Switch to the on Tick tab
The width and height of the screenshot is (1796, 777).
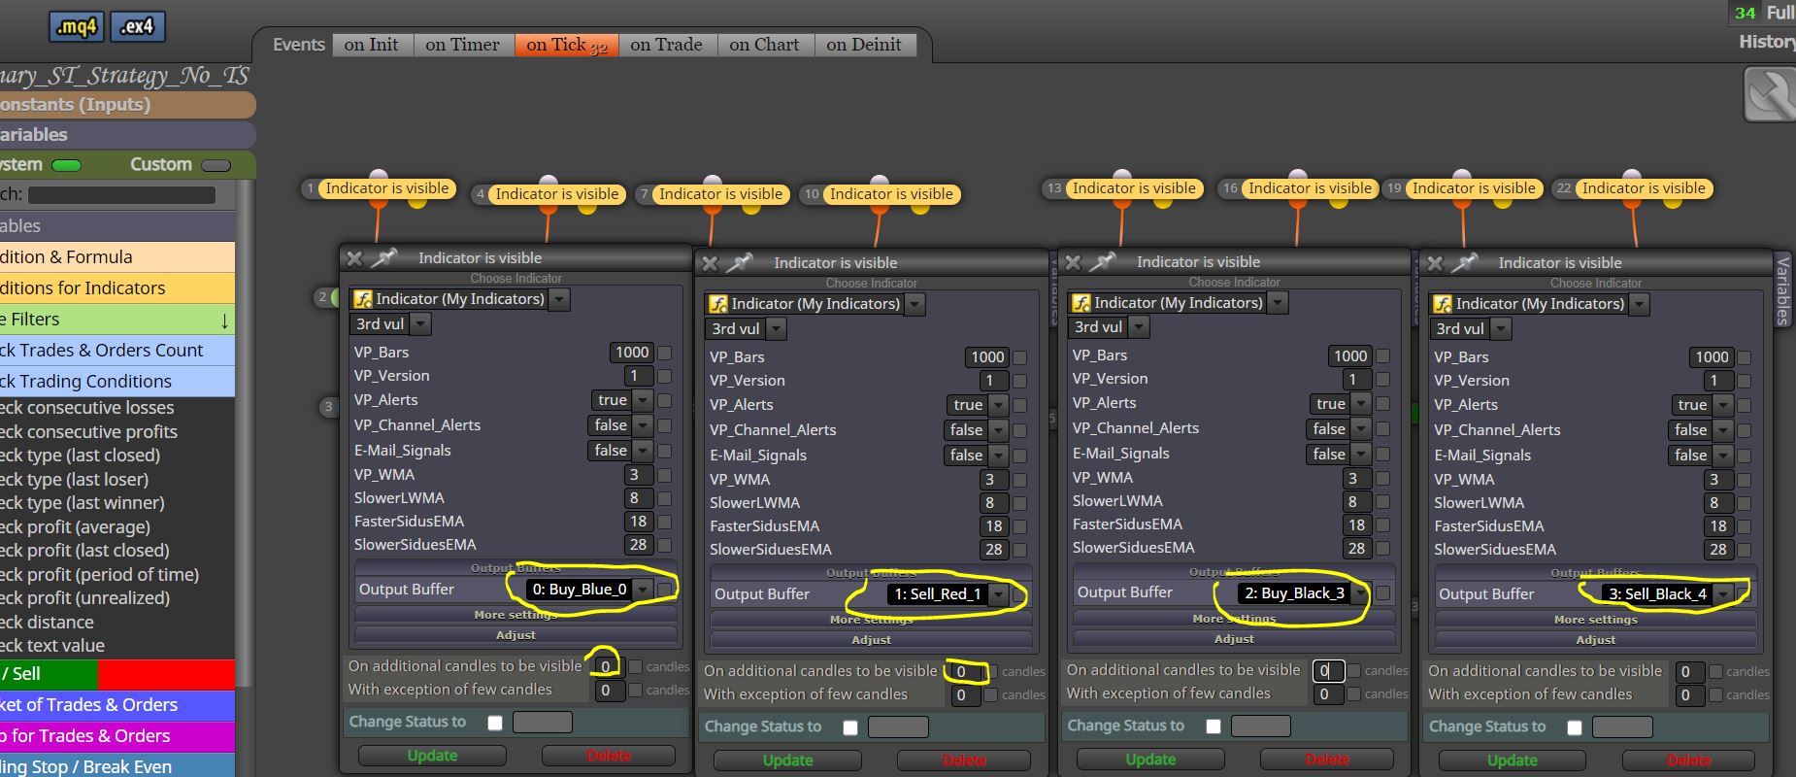(x=567, y=45)
